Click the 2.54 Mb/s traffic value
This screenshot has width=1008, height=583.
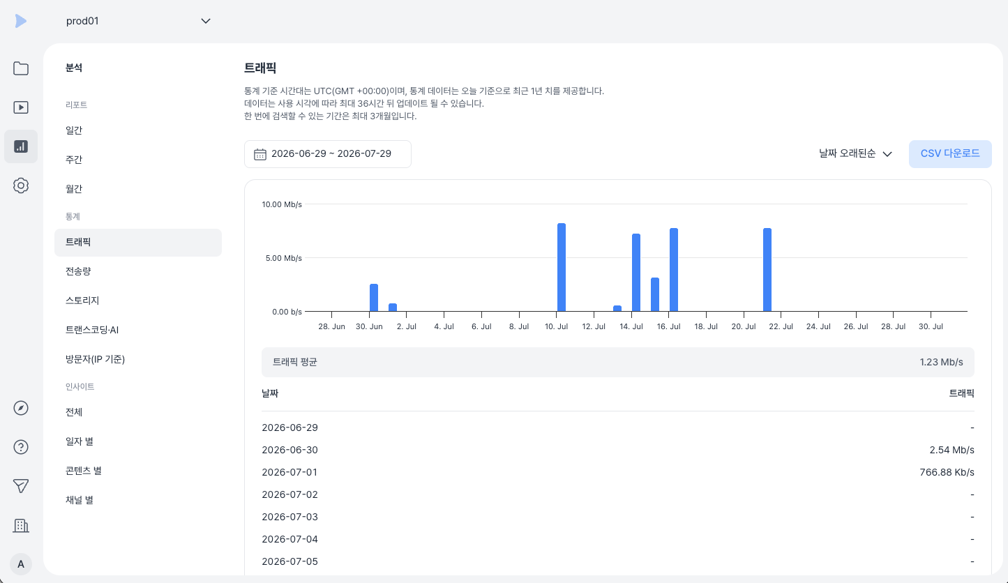point(952,450)
